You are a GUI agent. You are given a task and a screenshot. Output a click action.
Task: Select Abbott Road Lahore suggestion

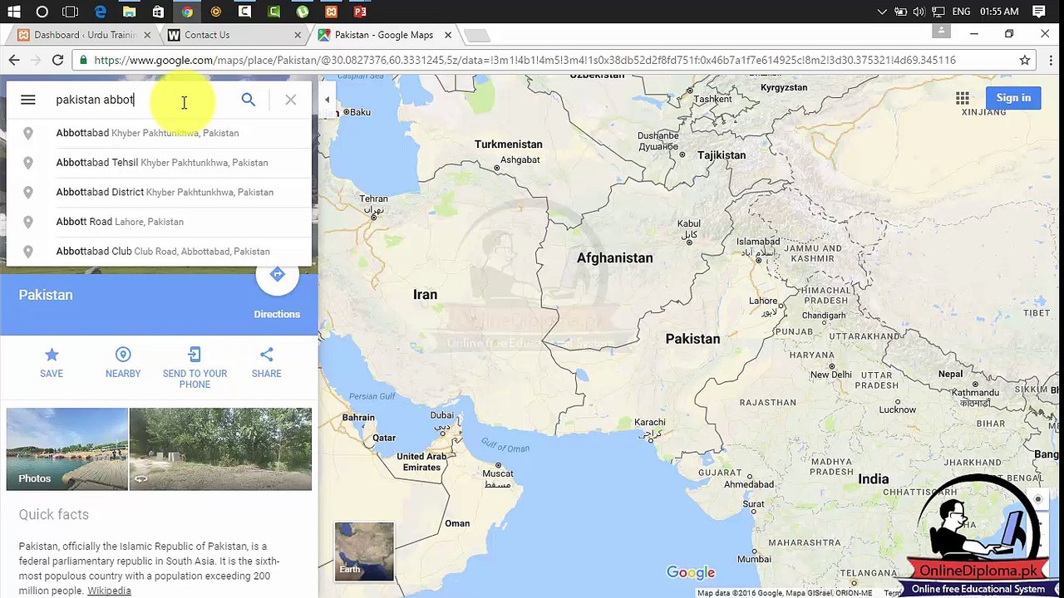[x=159, y=222]
